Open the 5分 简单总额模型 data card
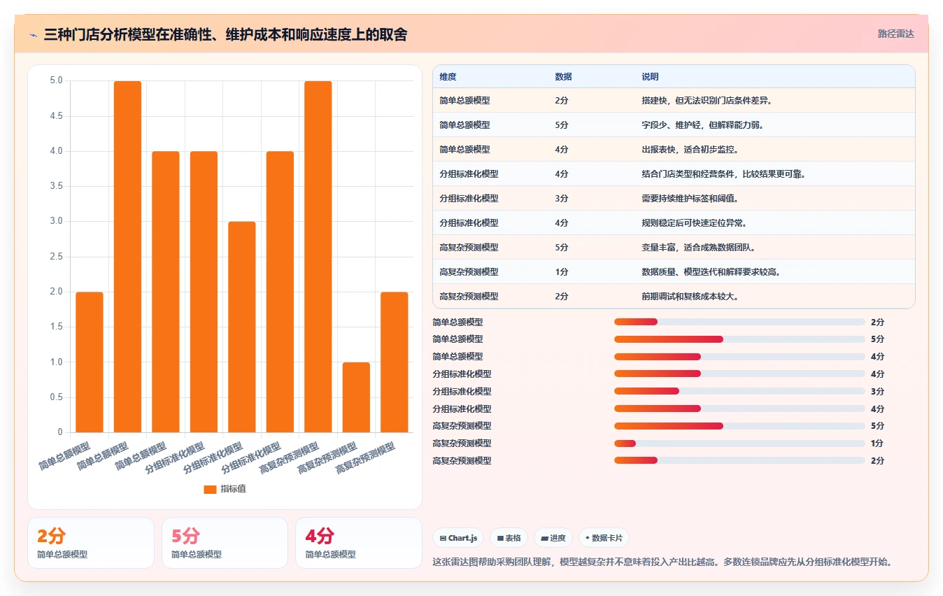This screenshot has width=943, height=596. click(225, 543)
